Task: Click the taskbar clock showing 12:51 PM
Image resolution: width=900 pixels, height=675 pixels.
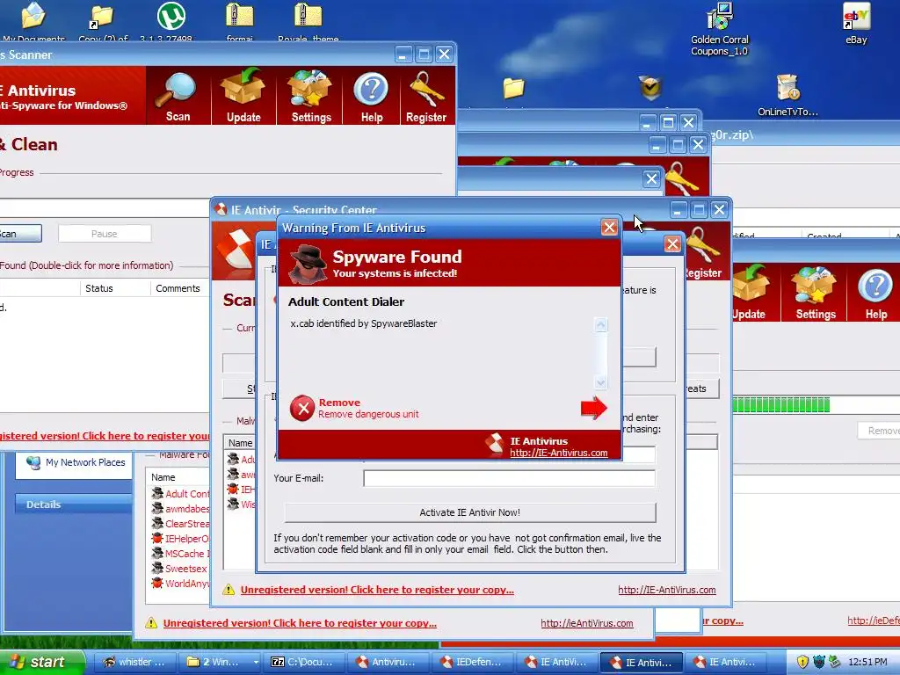Action: [x=867, y=662]
